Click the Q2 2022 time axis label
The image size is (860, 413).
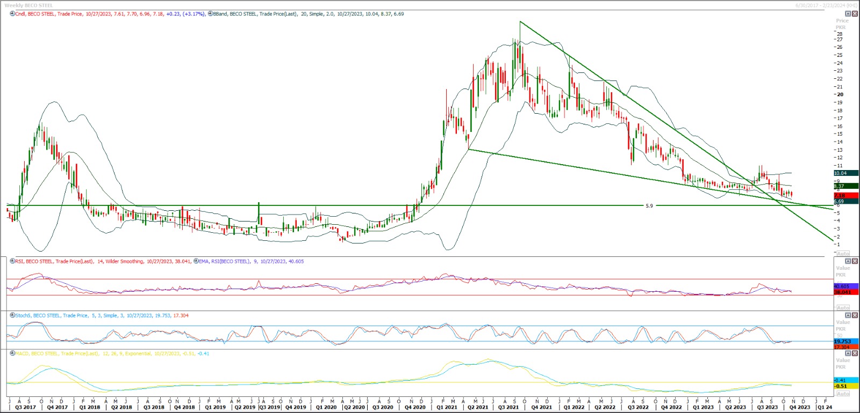point(605,407)
